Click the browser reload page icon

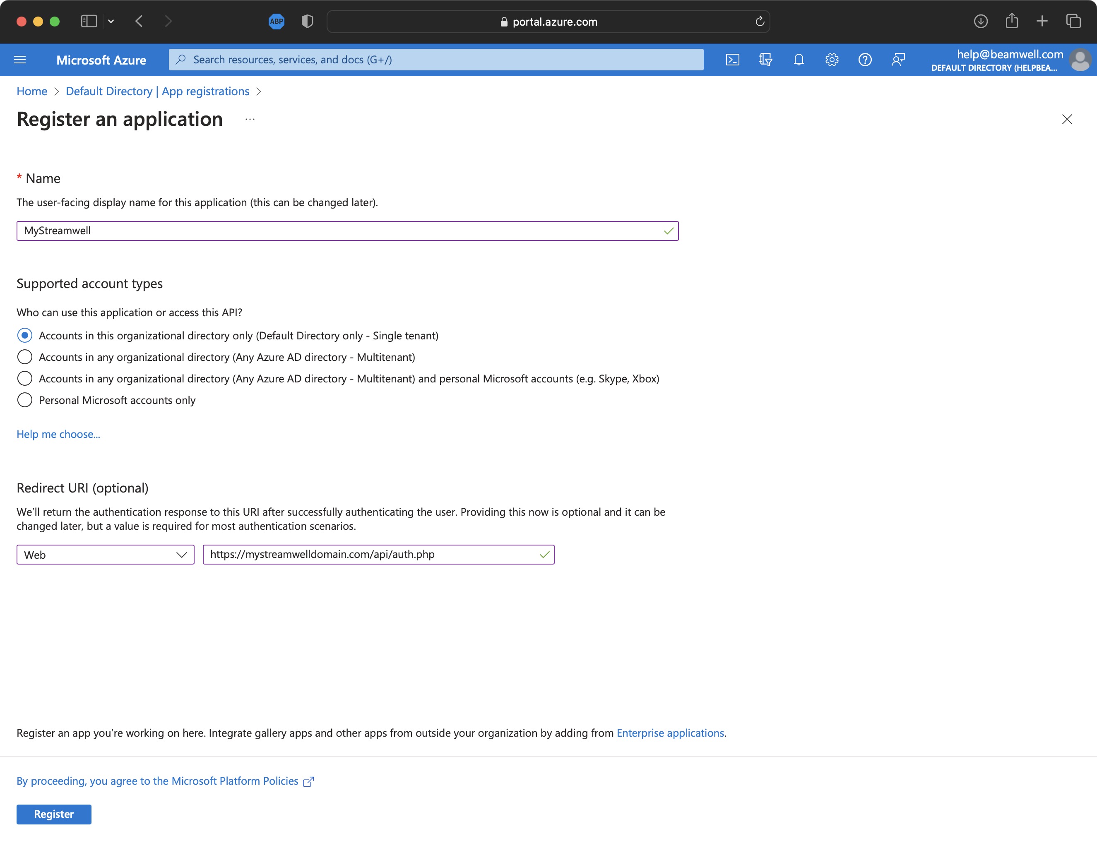760,22
